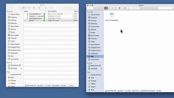Open Applications in right window sidebar

click(95, 45)
